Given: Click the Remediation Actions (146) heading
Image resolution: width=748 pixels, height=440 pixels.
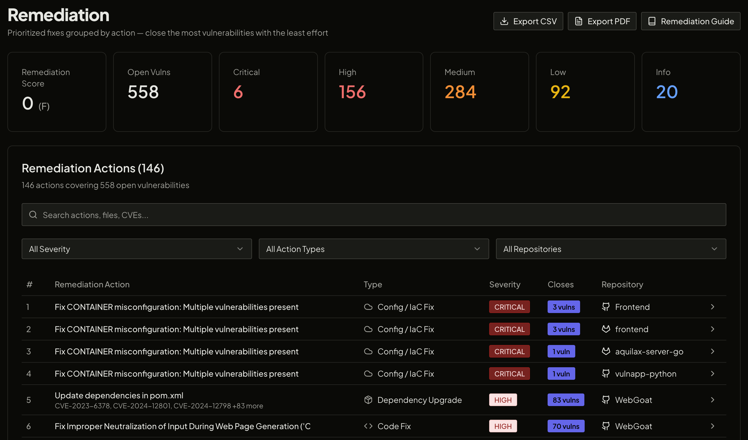Looking at the screenshot, I should 93,168.
